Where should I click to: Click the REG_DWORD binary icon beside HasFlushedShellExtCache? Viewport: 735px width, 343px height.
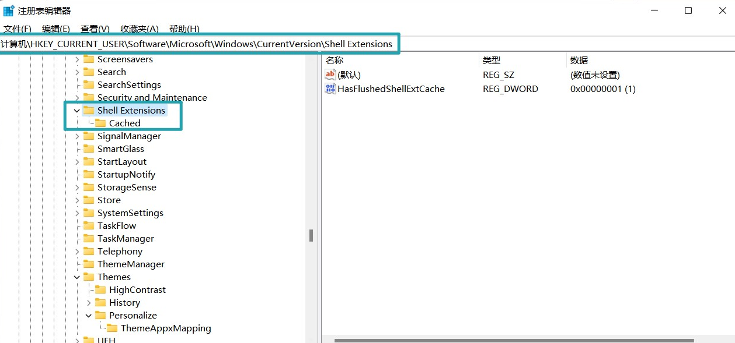[x=330, y=89]
